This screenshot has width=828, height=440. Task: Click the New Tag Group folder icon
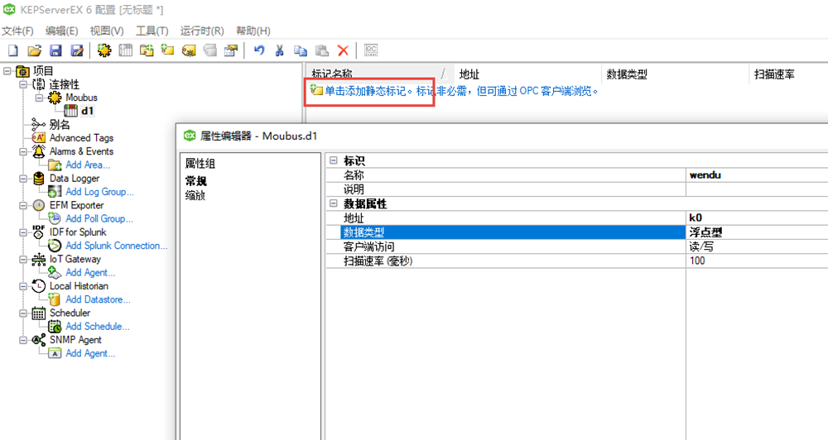(147, 50)
